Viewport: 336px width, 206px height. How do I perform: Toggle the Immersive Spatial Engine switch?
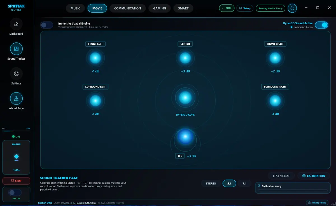click(x=47, y=25)
